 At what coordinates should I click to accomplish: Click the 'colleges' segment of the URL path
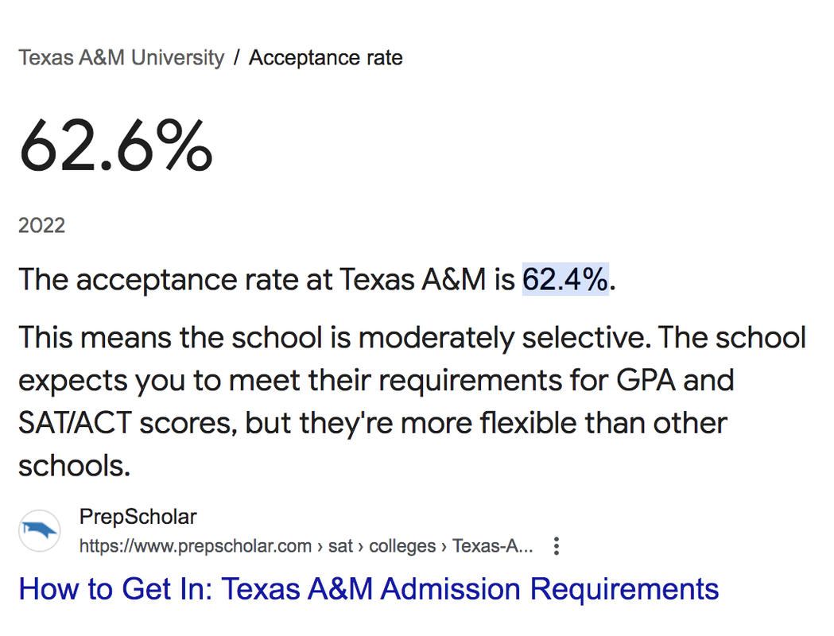[x=402, y=546]
